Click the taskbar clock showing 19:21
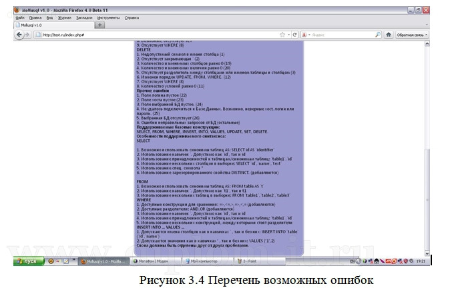452x292 pixels. [x=421, y=261]
